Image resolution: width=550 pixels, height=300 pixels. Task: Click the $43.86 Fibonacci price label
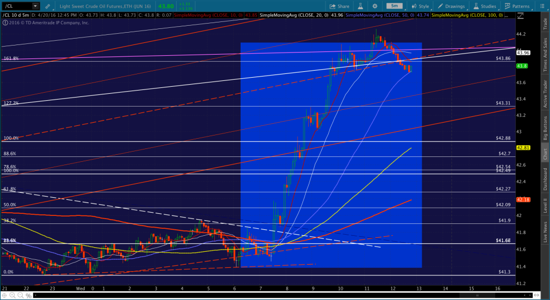click(503, 58)
